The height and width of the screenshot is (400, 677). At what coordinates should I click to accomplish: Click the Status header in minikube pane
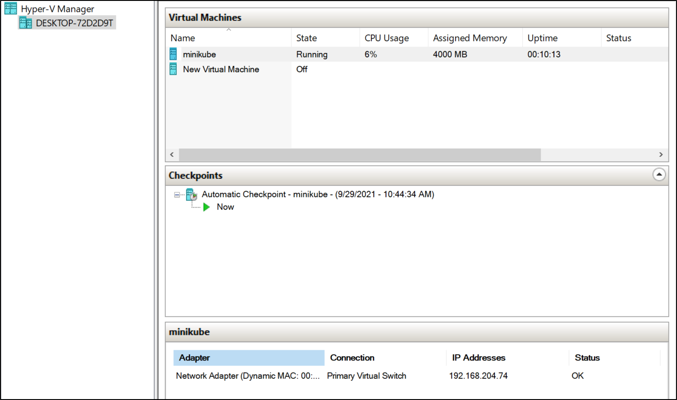[x=615, y=358]
